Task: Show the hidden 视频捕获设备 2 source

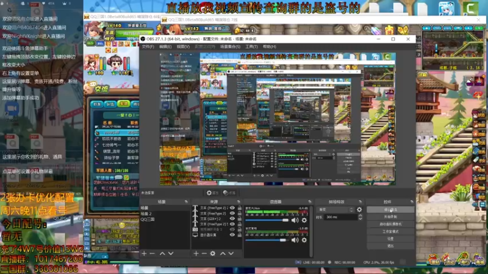Action: [232, 230]
